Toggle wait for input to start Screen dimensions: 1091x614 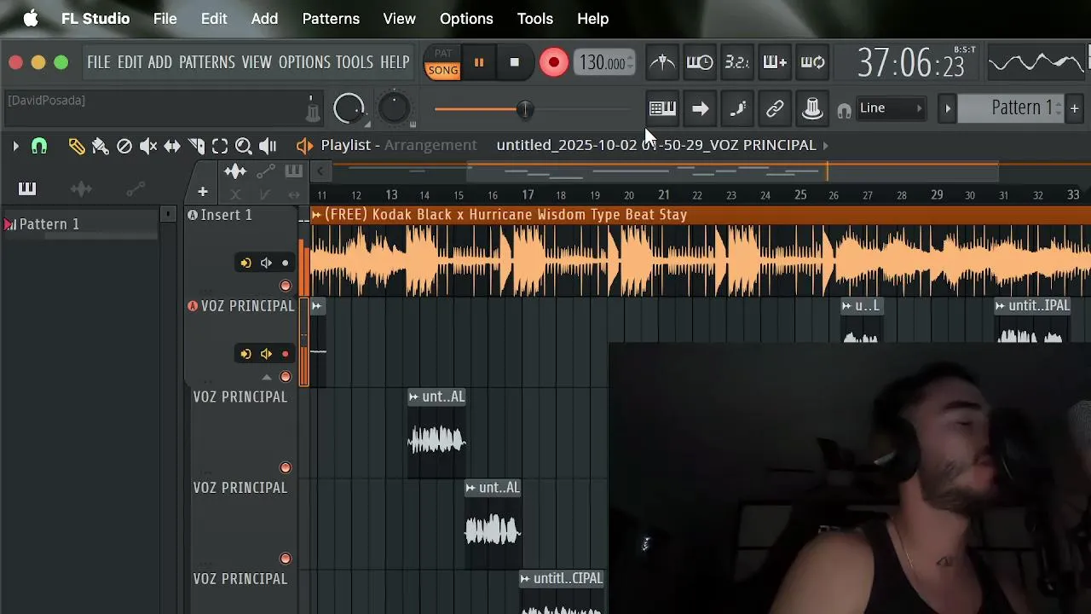tap(700, 62)
